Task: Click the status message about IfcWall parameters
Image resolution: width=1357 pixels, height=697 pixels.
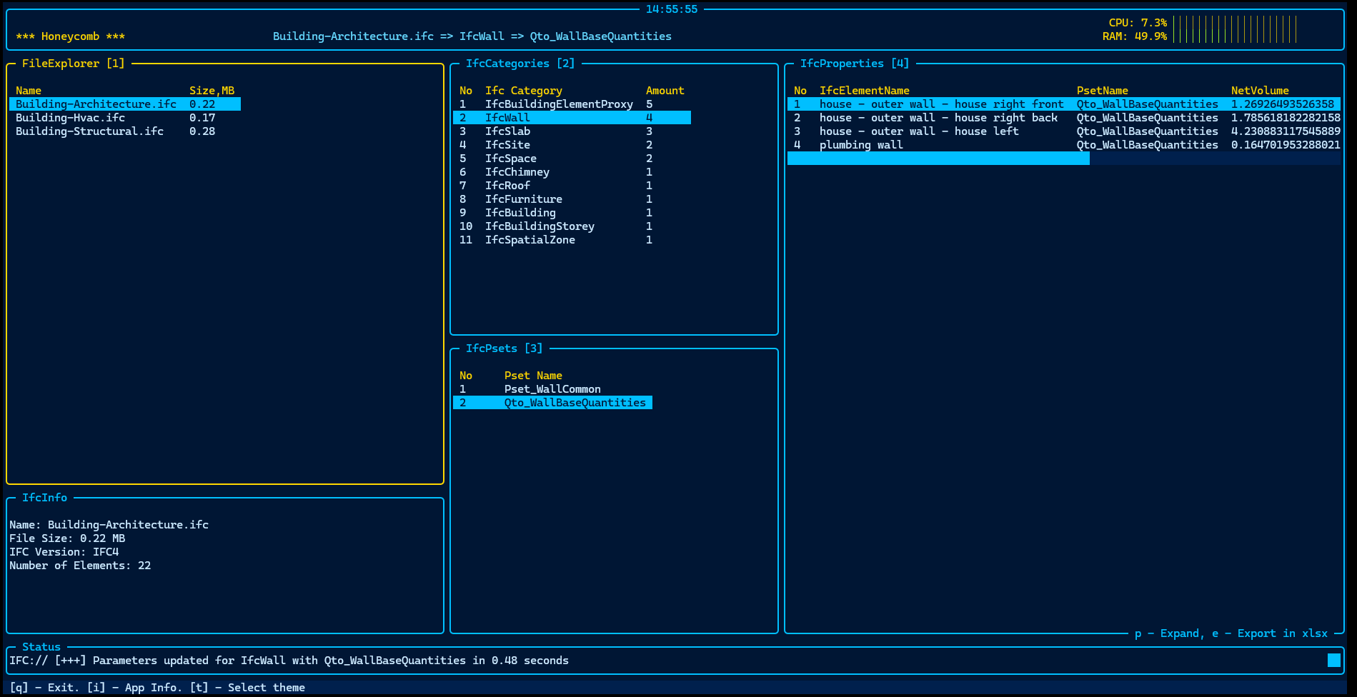Action: pyautogui.click(x=289, y=661)
